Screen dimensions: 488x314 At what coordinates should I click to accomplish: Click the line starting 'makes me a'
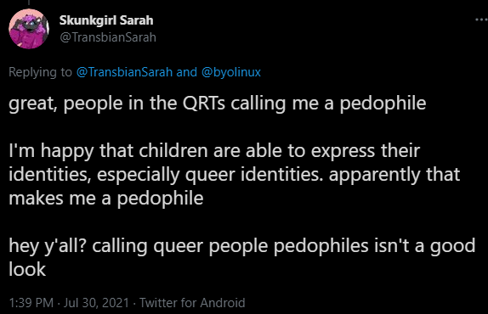click(106, 199)
